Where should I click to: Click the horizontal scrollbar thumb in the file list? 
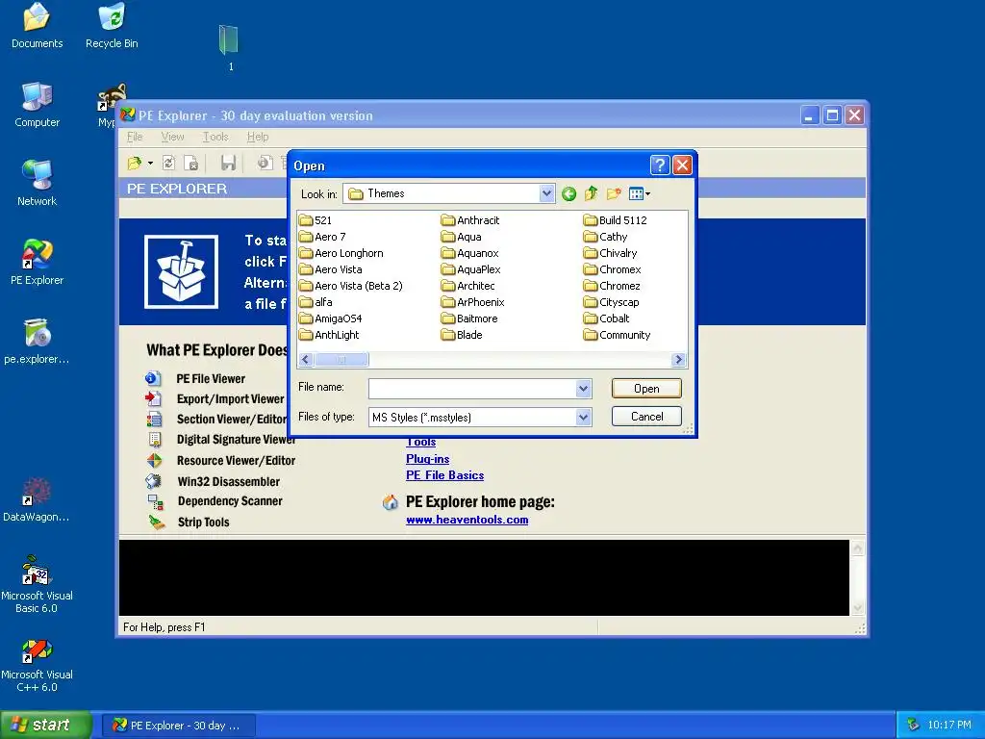341,360
